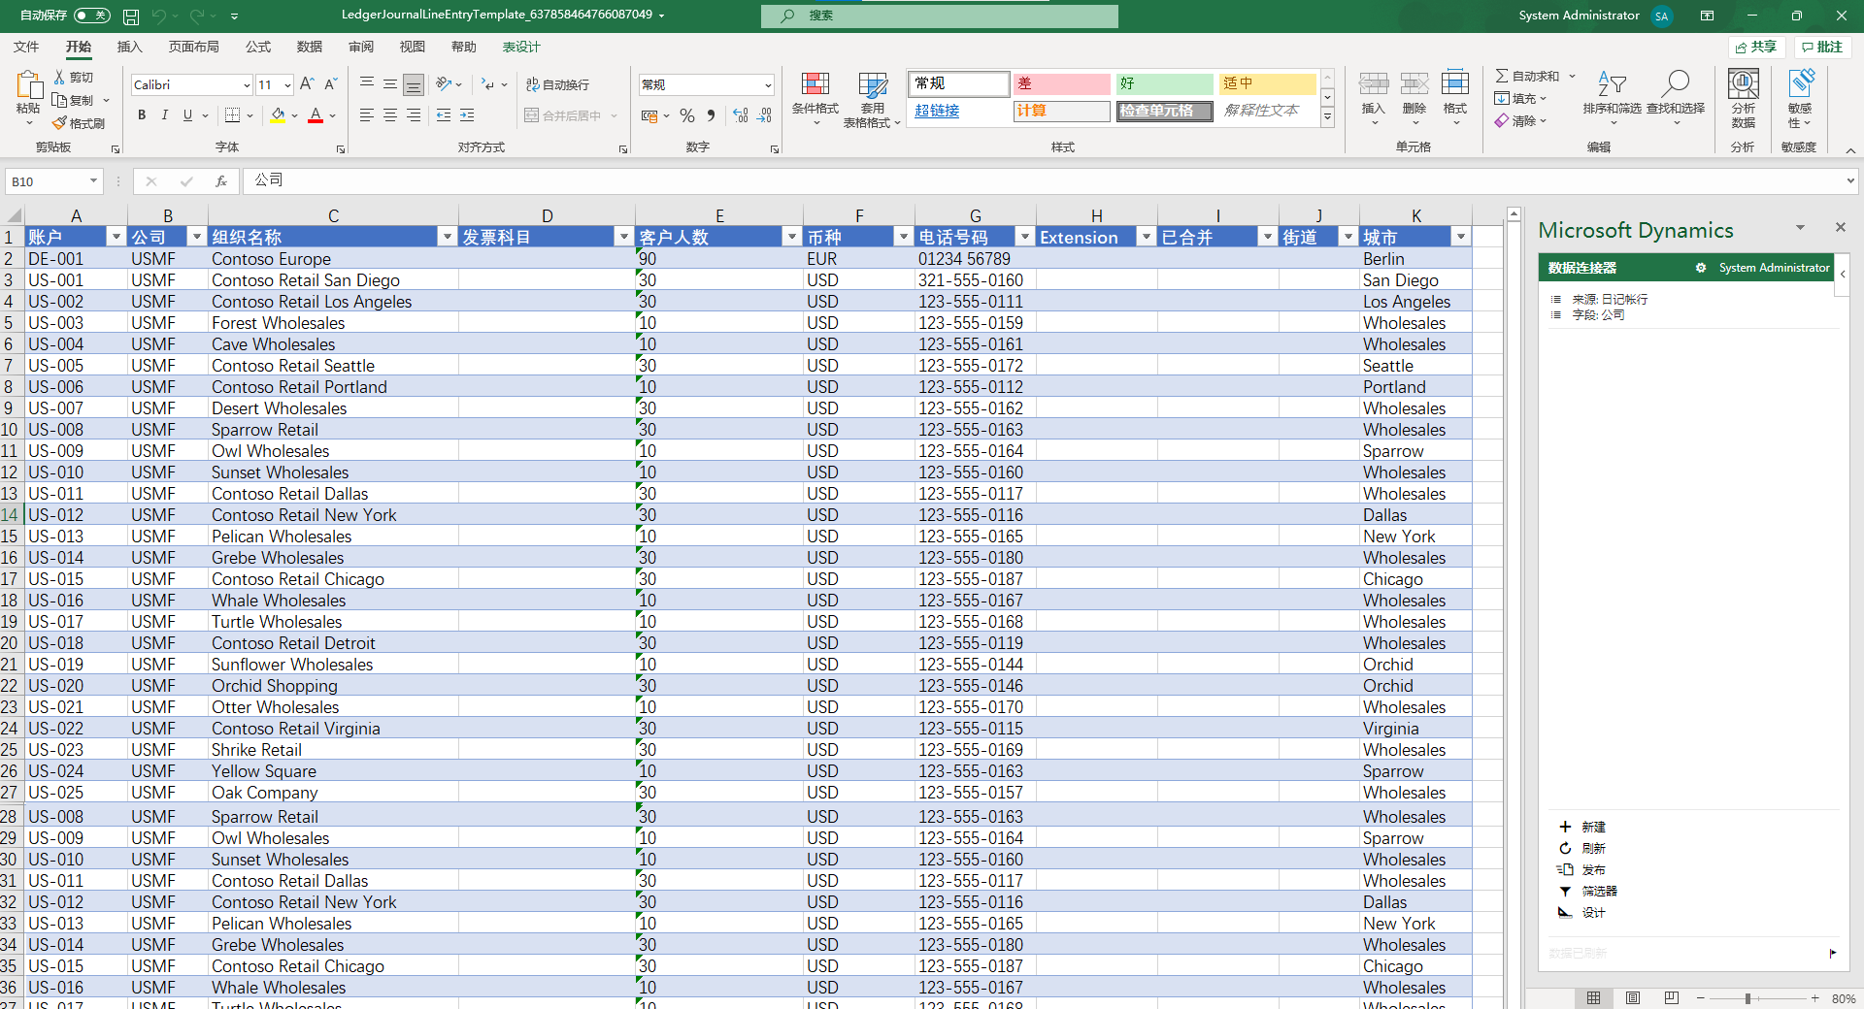1864x1009 pixels.
Task: Increase font size with large A
Action: (307, 84)
